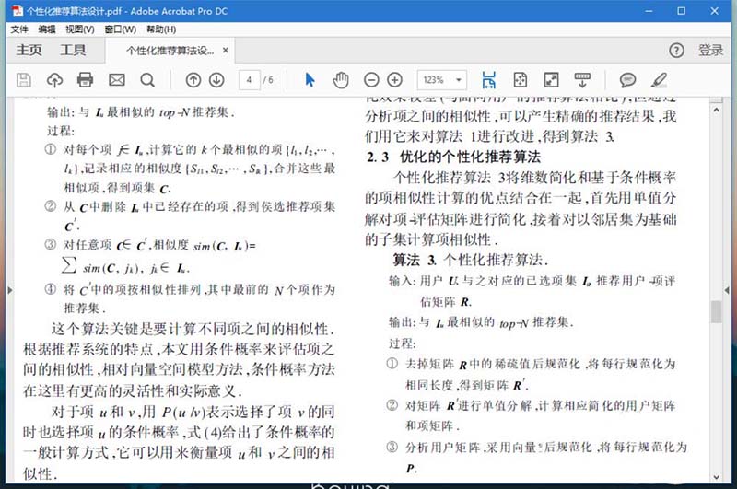The height and width of the screenshot is (489, 737).
Task: Activate the arrow selection tool
Action: click(310, 80)
